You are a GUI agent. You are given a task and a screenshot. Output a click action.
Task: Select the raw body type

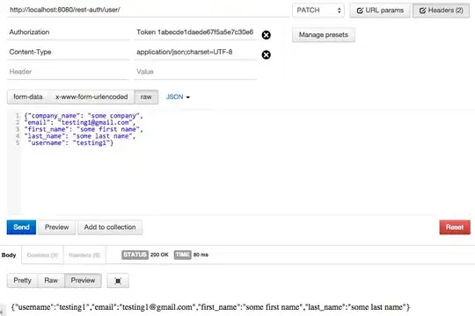point(146,97)
